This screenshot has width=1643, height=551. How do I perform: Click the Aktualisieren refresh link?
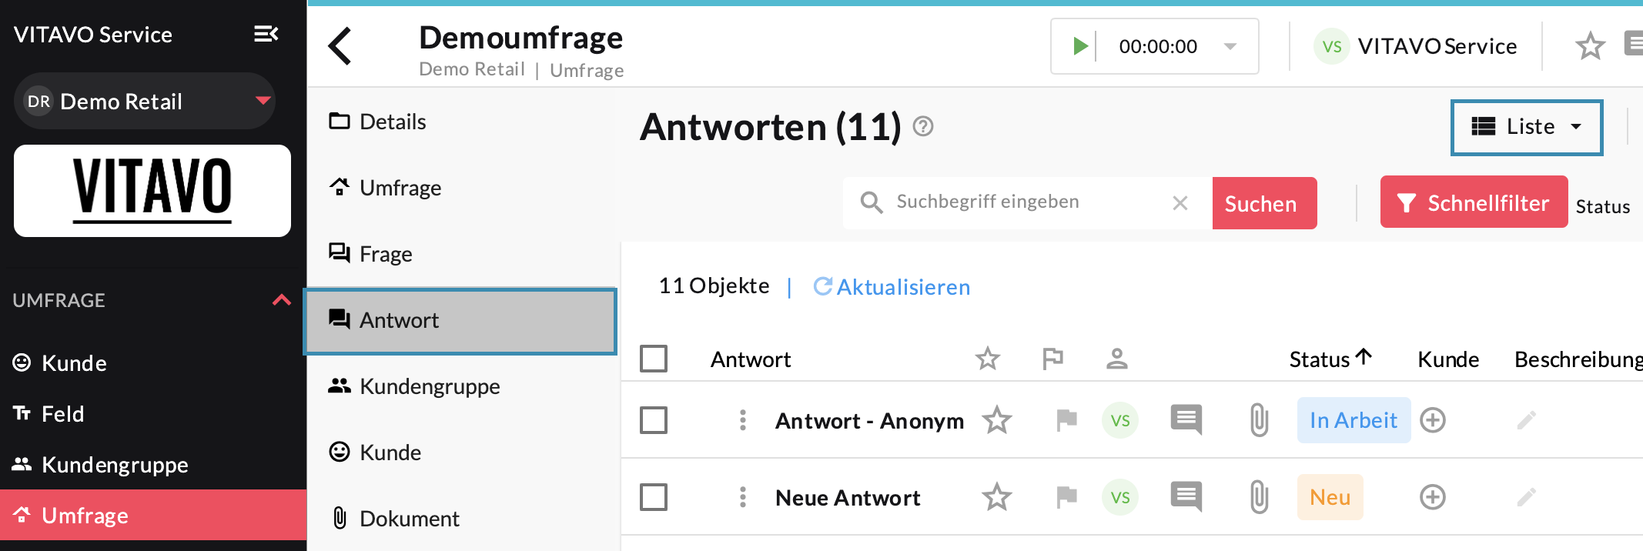892,287
